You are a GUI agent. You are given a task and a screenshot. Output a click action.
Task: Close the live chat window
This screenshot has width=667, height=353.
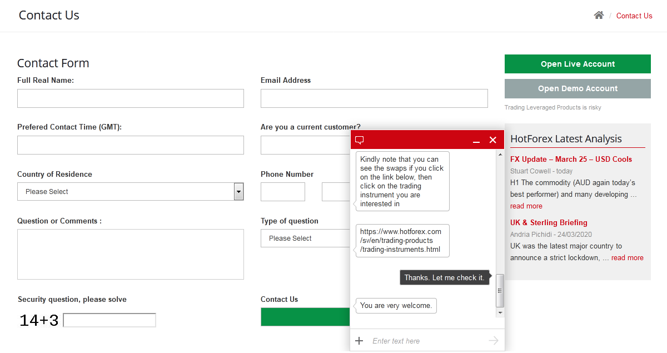(x=492, y=140)
